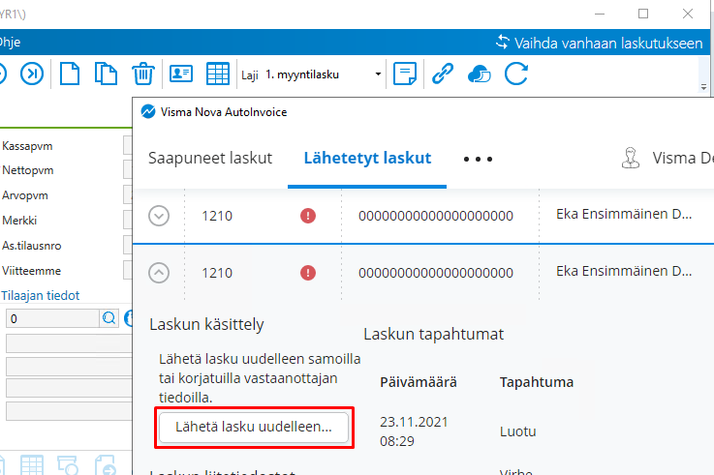Open the customer card icon

tap(181, 74)
